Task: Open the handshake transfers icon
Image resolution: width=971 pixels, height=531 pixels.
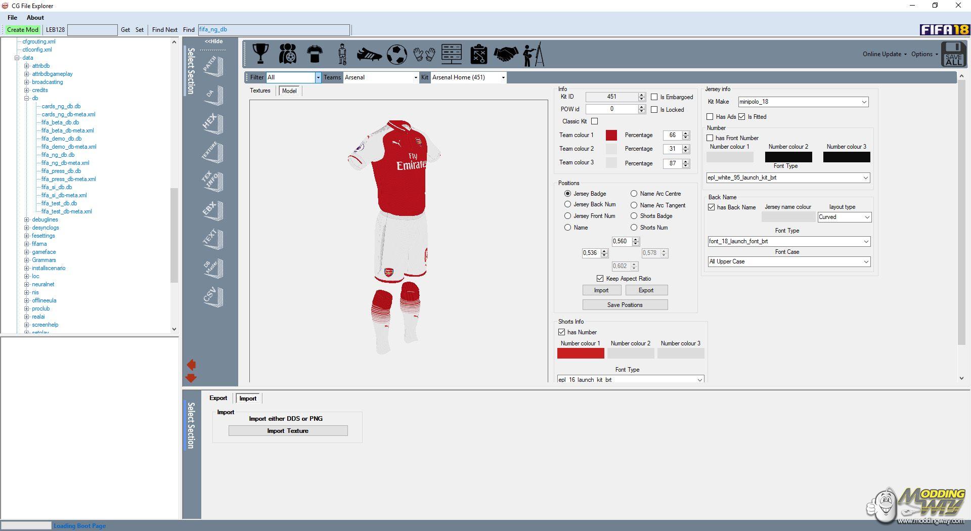Action: pyautogui.click(x=506, y=54)
